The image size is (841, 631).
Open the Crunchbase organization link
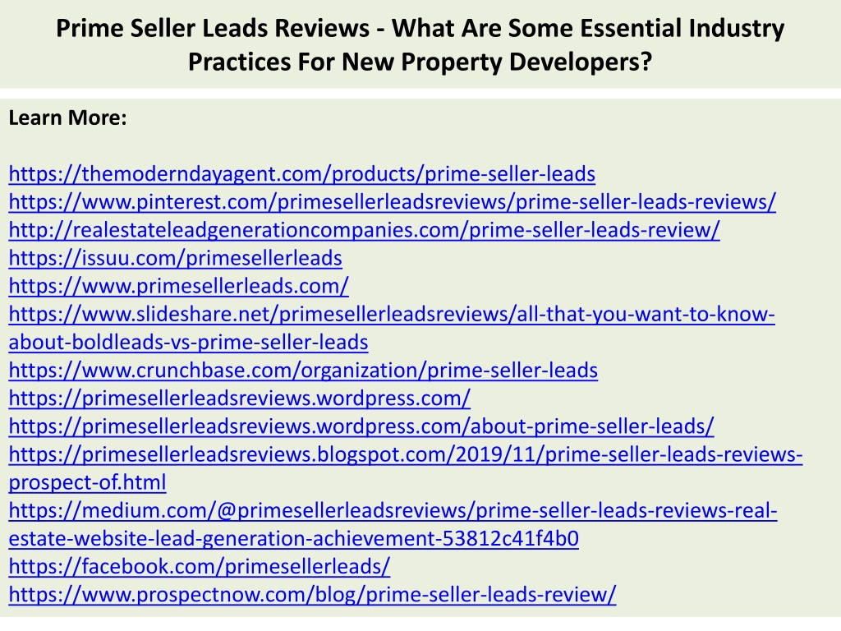tap(303, 371)
